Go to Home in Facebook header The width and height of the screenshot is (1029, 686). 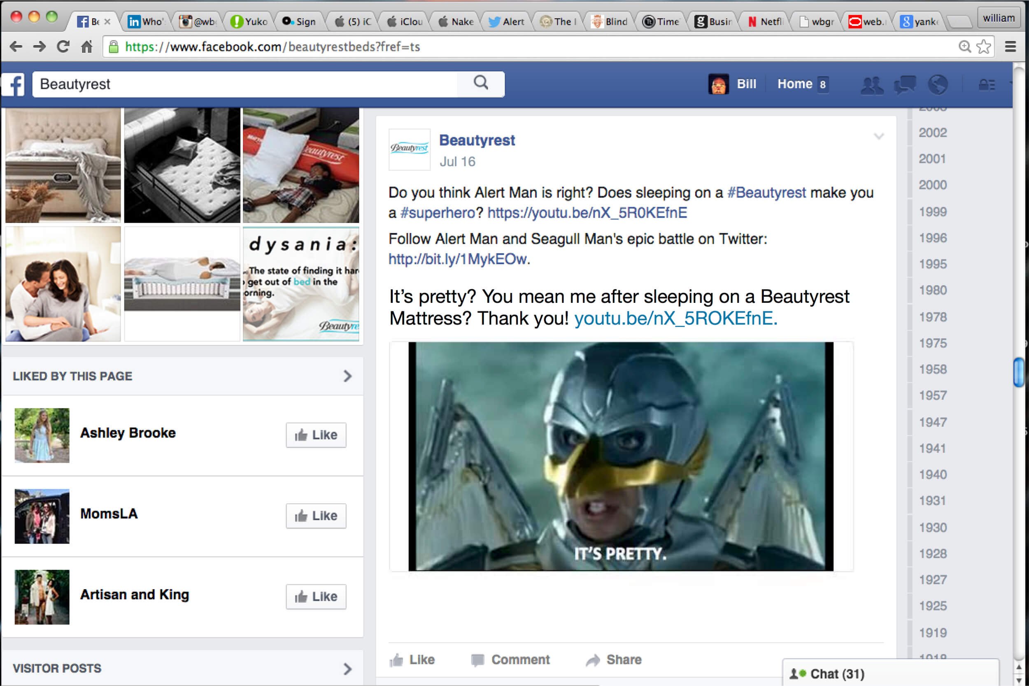coord(794,84)
